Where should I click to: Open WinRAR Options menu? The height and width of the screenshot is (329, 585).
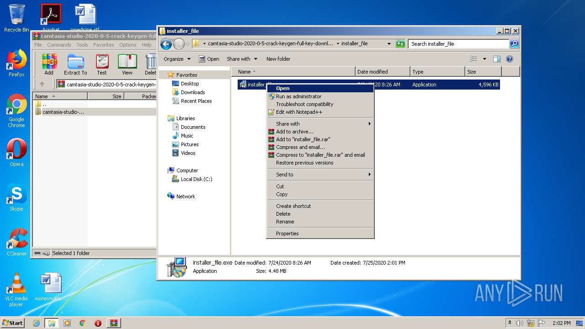click(x=128, y=45)
